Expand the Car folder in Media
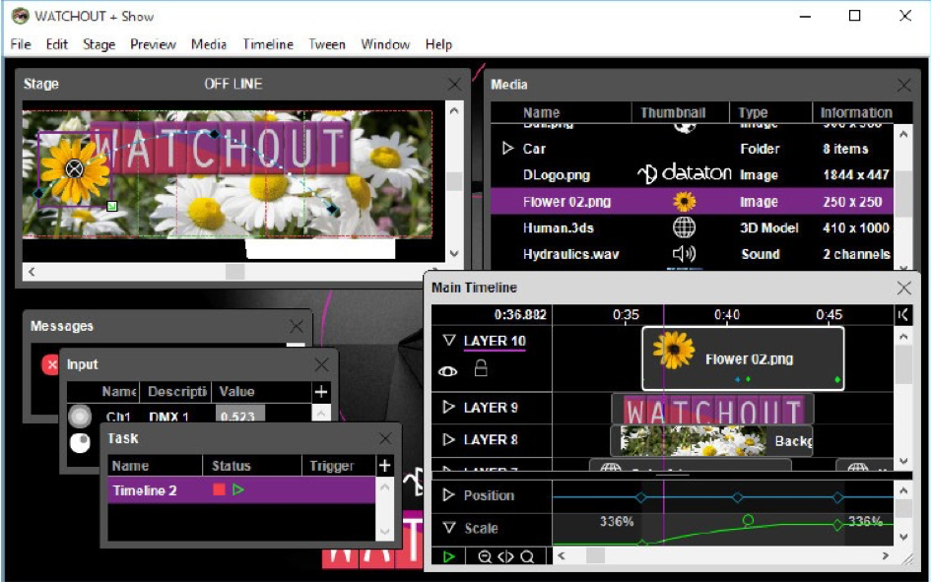Viewport: 931px width, 582px height. (x=508, y=149)
